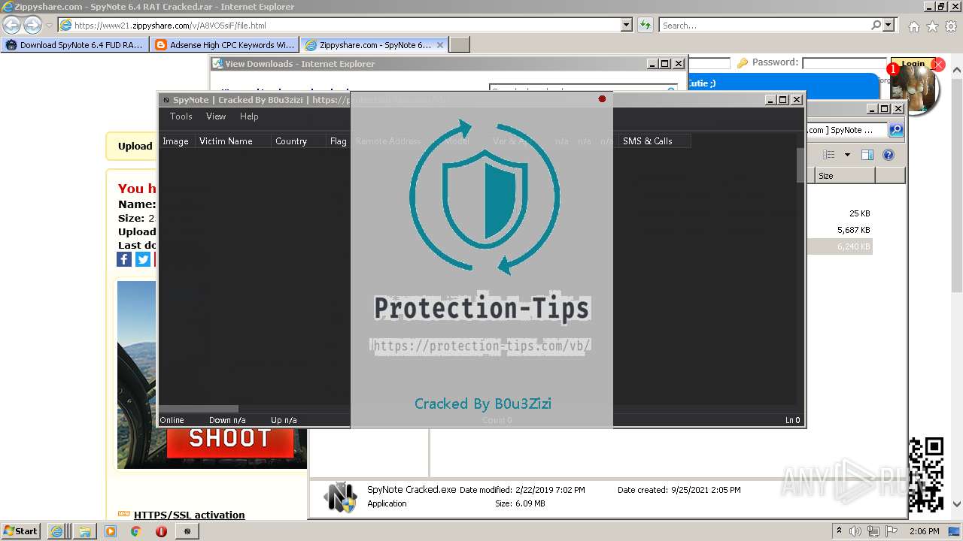Select the 25 KB file row
Image resolution: width=963 pixels, height=541 pixels.
coord(840,213)
